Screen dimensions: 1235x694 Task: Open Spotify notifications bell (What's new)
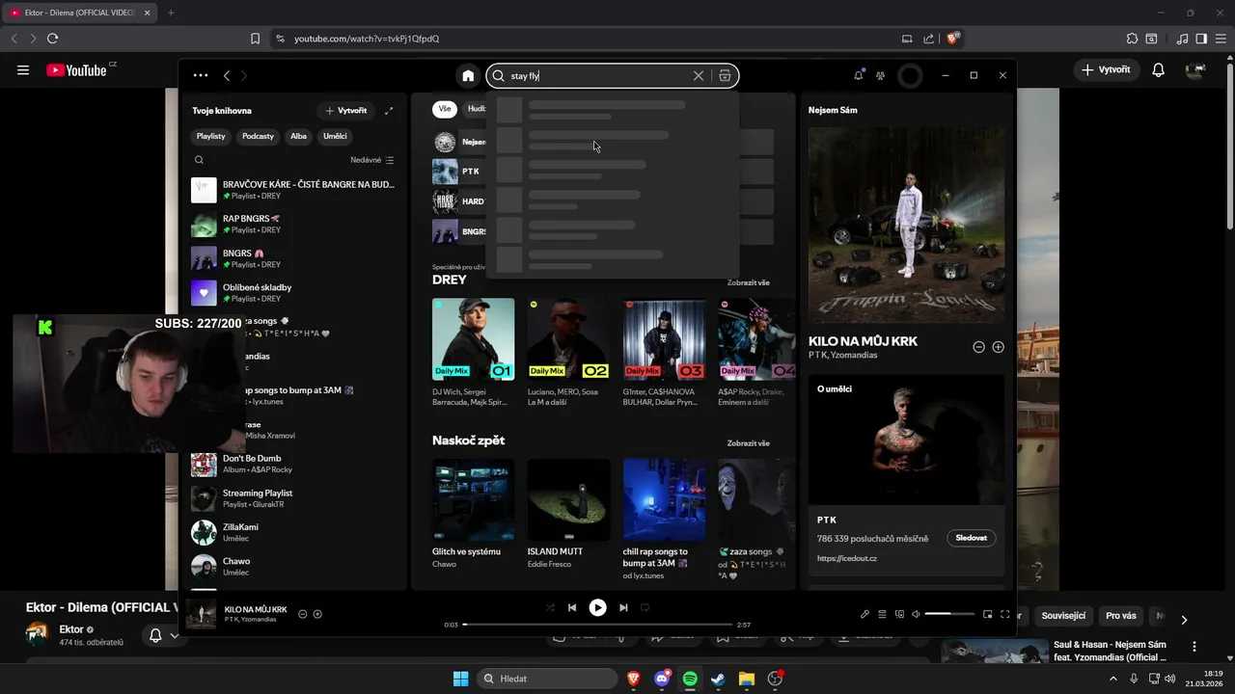click(x=858, y=75)
